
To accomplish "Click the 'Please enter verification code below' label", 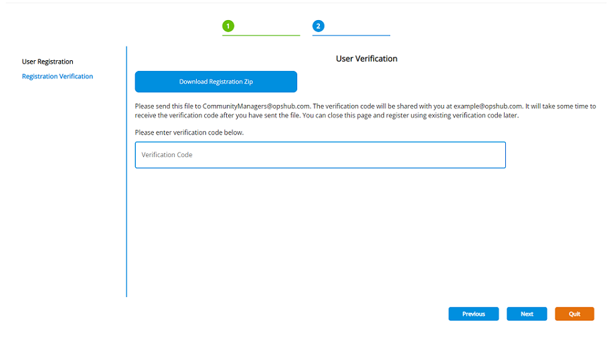I will [x=189, y=132].
